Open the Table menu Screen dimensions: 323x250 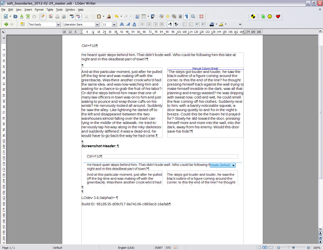pyautogui.click(x=50, y=10)
